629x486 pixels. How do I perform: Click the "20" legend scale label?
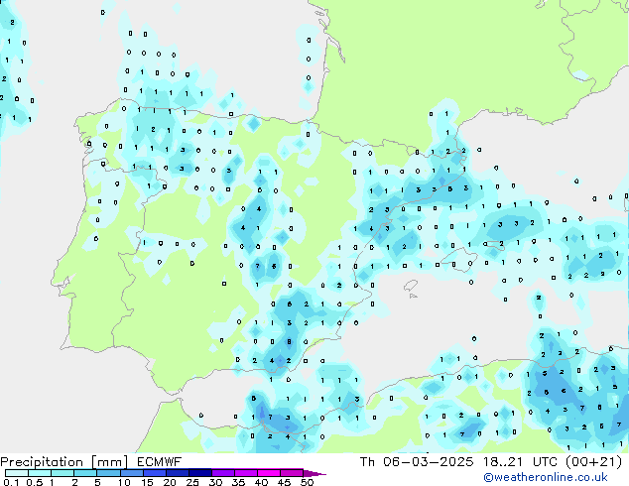170,482
